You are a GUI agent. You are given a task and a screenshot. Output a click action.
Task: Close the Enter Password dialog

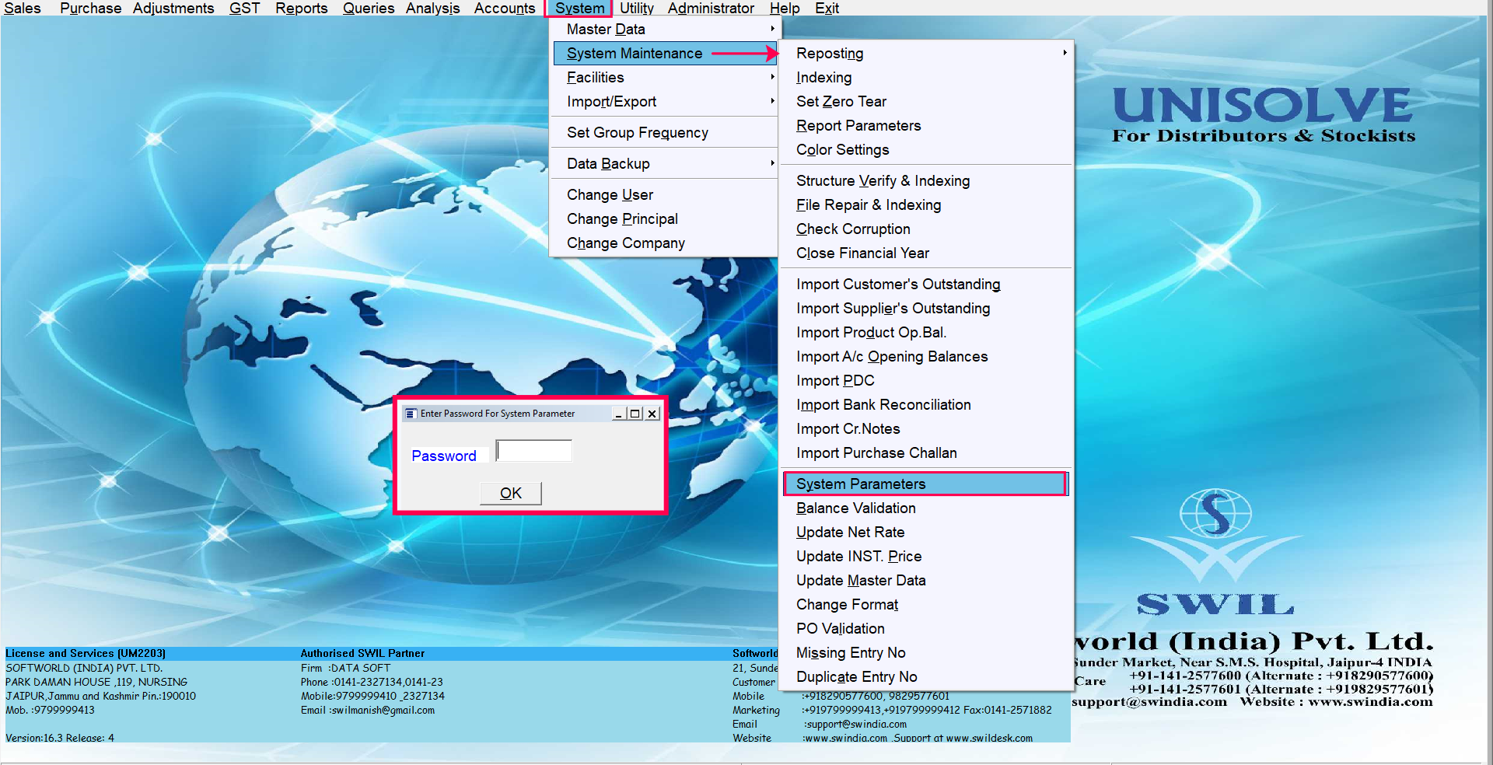coord(652,414)
